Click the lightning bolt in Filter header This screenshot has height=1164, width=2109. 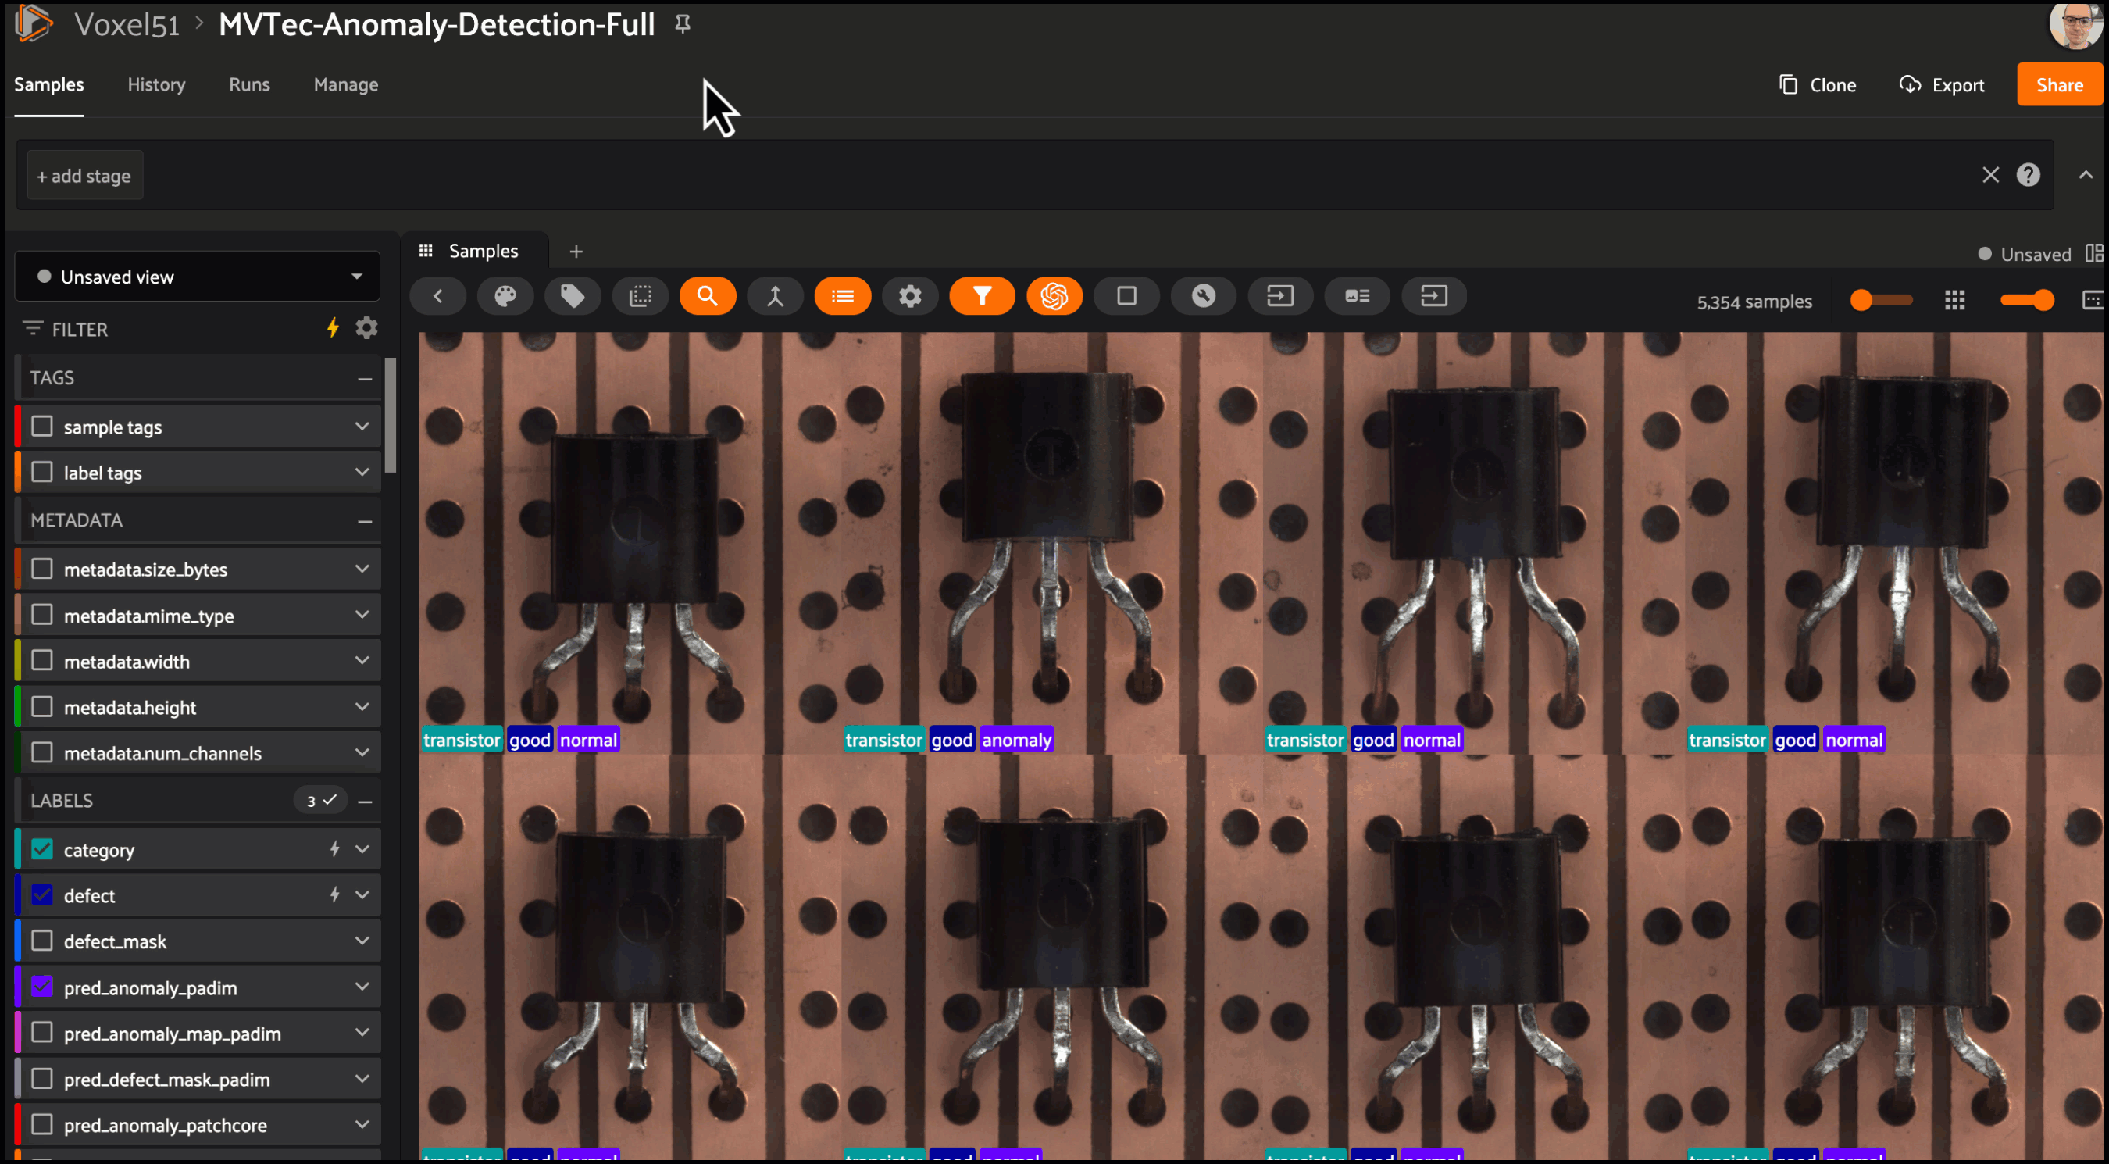coord(333,328)
